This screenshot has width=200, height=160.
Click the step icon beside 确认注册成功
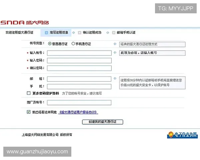[79, 33]
